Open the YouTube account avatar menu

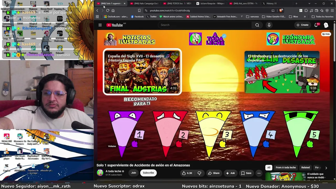click(326, 25)
